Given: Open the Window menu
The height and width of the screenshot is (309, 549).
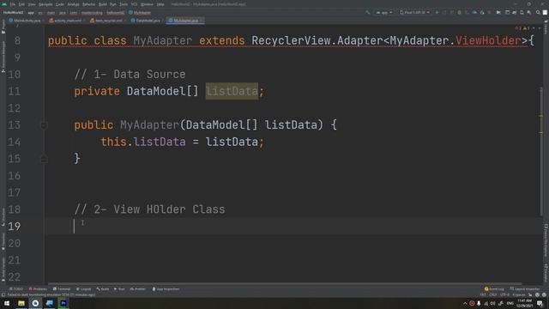Looking at the screenshot, I should point(147,4).
